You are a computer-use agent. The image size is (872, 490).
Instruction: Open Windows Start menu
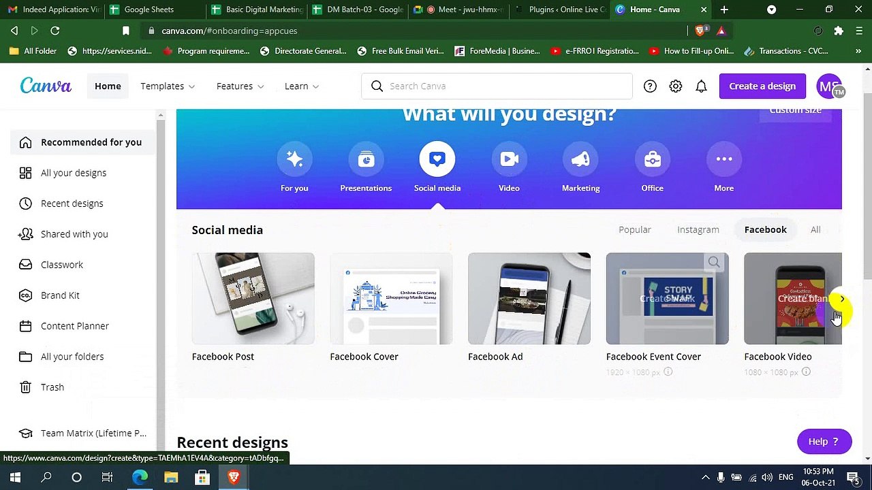click(x=15, y=477)
